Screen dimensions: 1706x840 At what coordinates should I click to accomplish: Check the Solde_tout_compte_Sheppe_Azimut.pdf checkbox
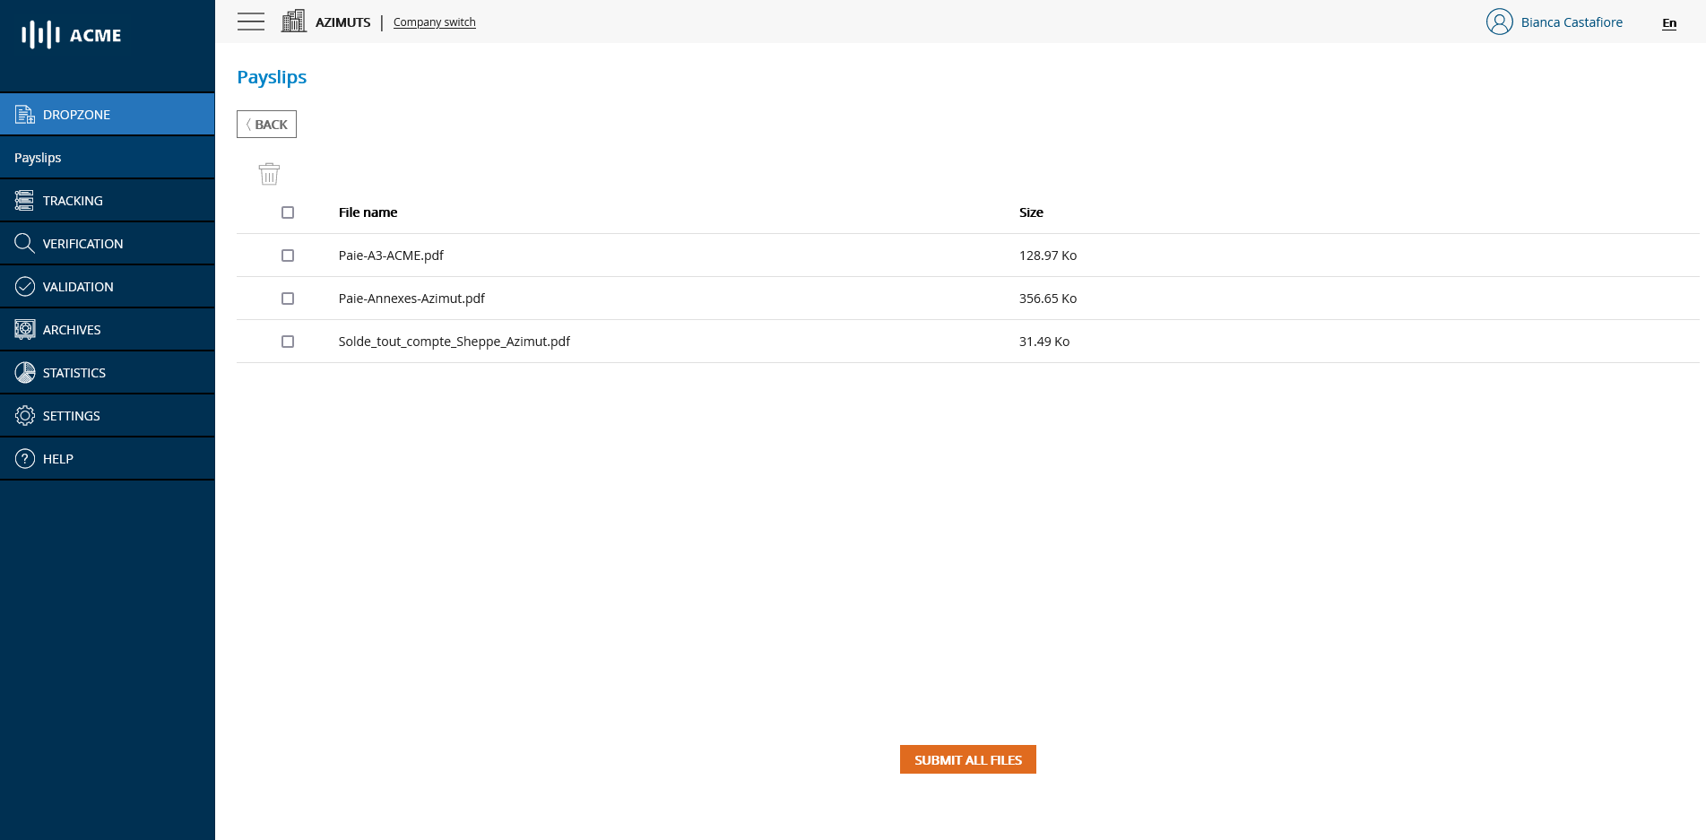287,342
